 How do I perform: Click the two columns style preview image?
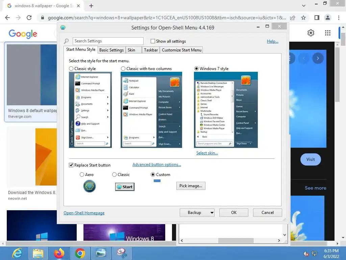(x=151, y=110)
